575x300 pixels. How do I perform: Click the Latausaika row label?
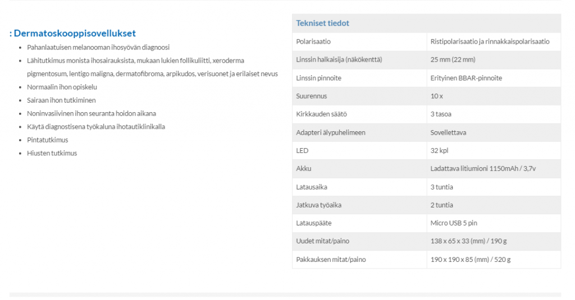tap(312, 187)
